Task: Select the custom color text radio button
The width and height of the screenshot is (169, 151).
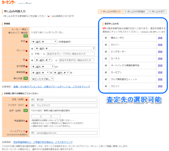Action: tap(56, 60)
